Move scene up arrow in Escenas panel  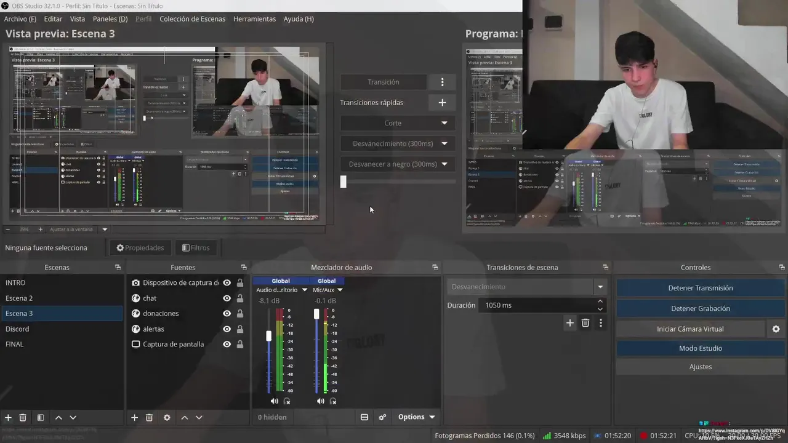[x=58, y=418]
